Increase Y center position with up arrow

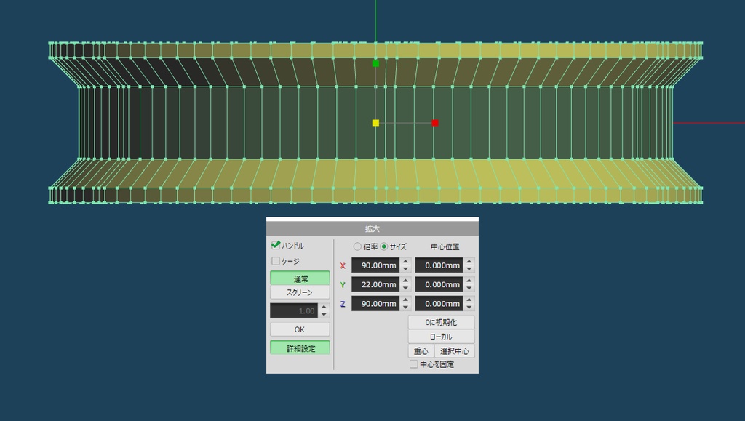[469, 281]
